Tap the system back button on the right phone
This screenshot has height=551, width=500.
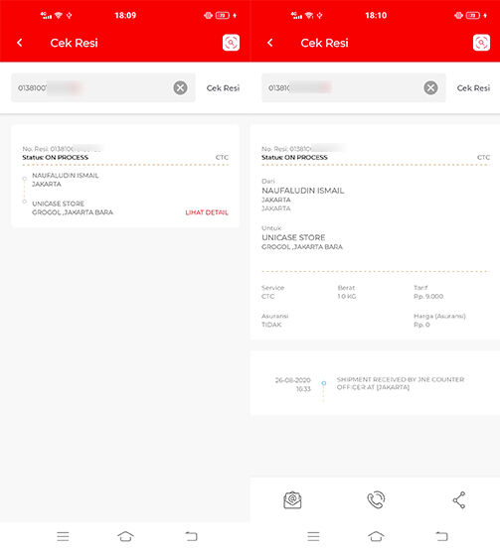tap(442, 536)
